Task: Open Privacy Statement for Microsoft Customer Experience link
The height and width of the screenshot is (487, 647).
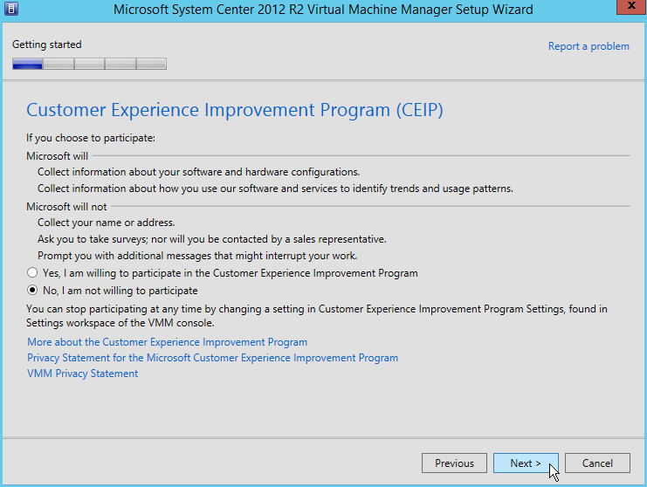Action: pyautogui.click(x=212, y=358)
